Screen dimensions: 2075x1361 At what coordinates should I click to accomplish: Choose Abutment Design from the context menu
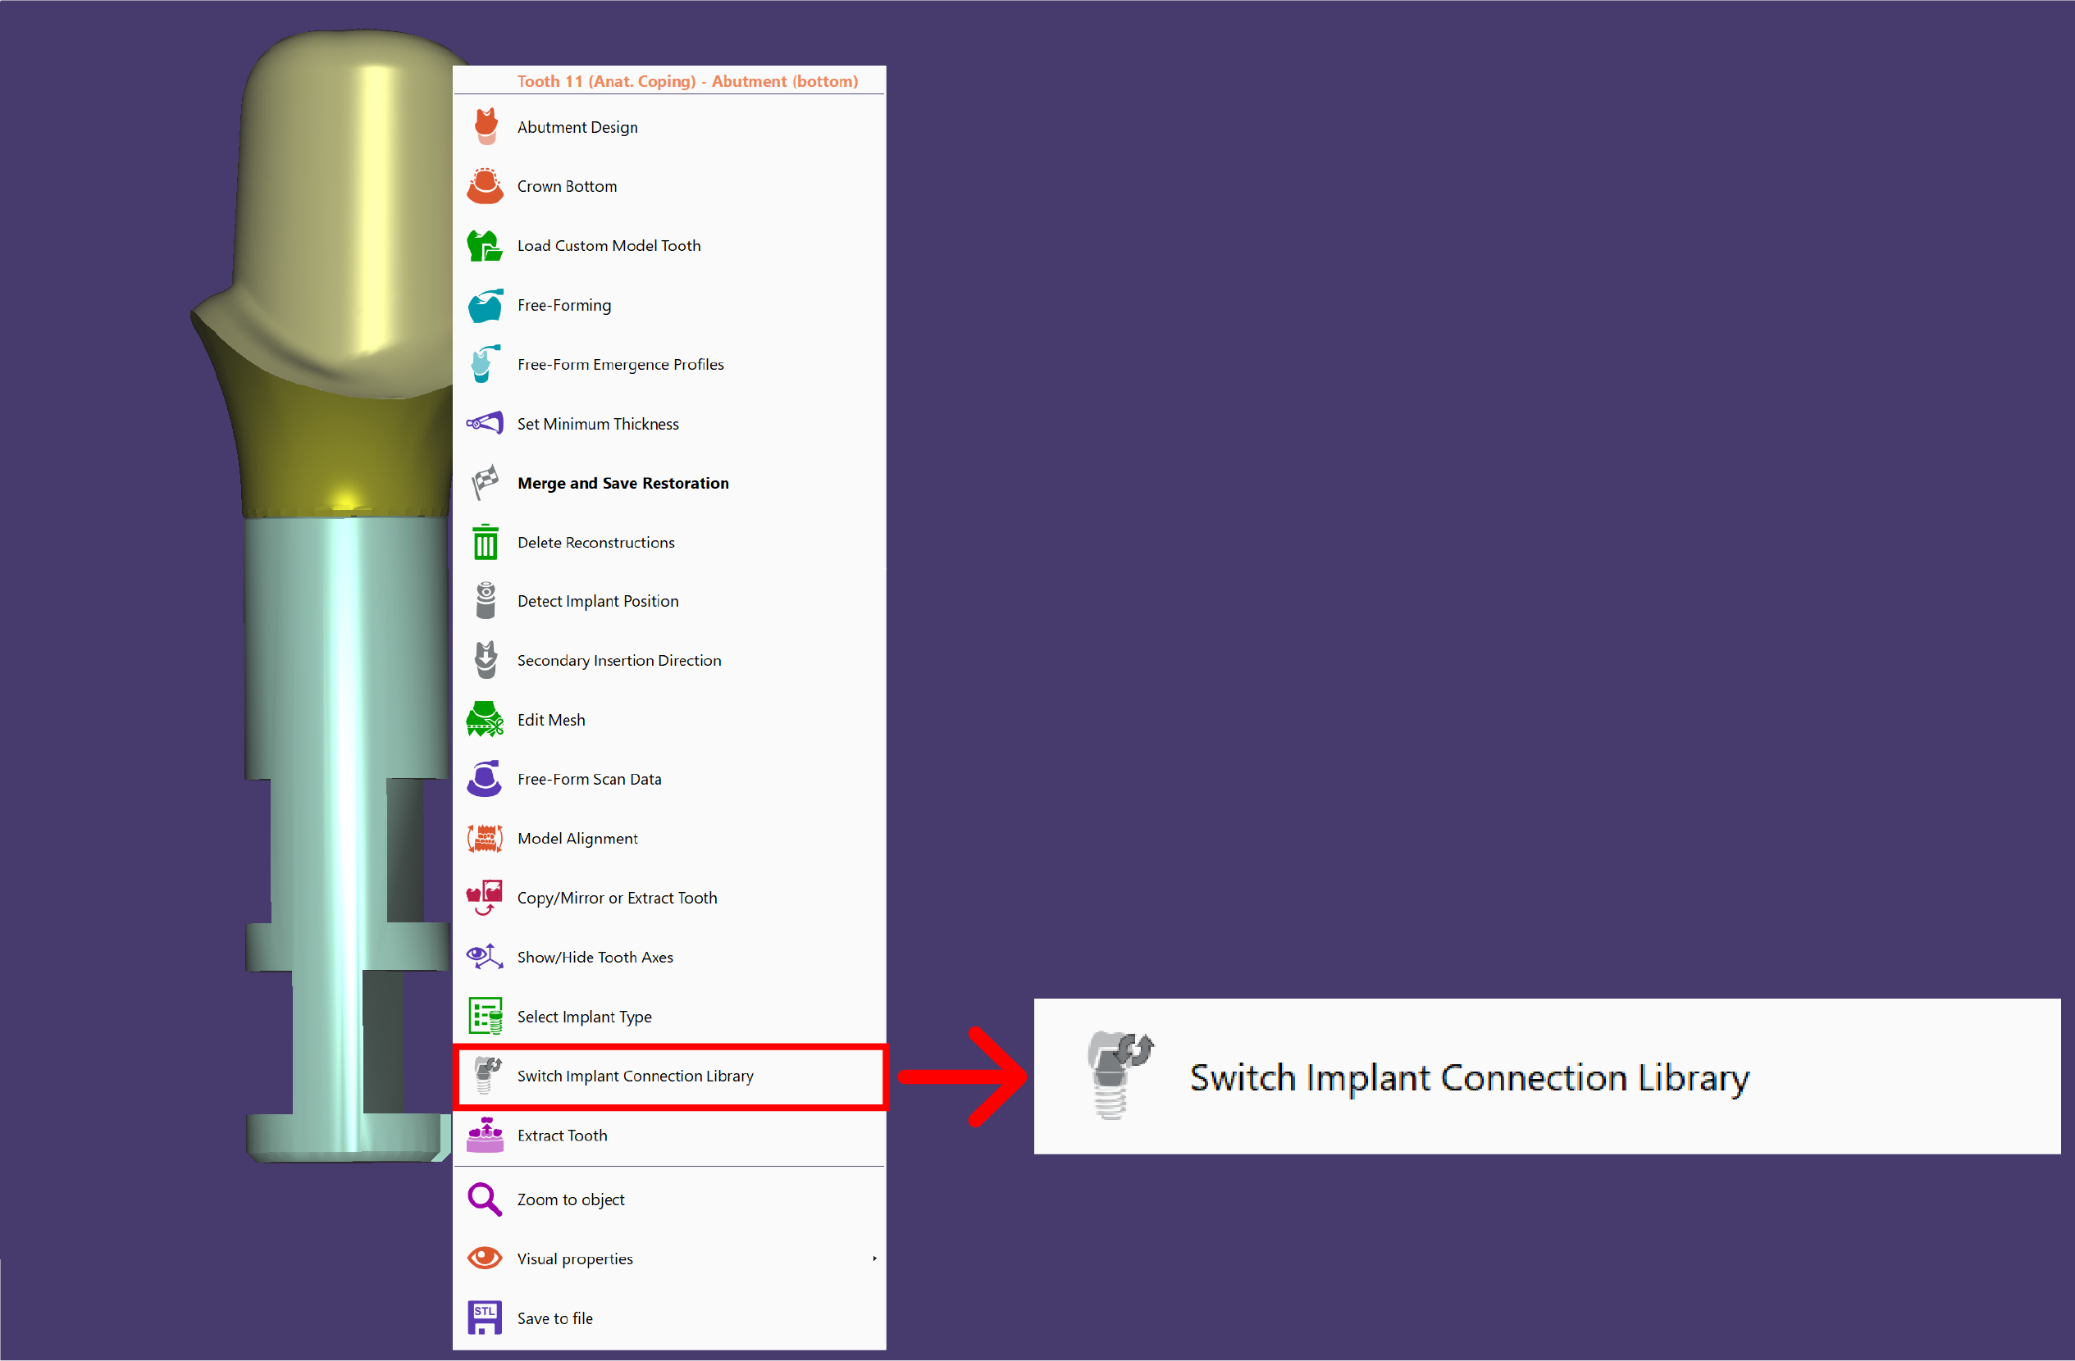pos(669,127)
